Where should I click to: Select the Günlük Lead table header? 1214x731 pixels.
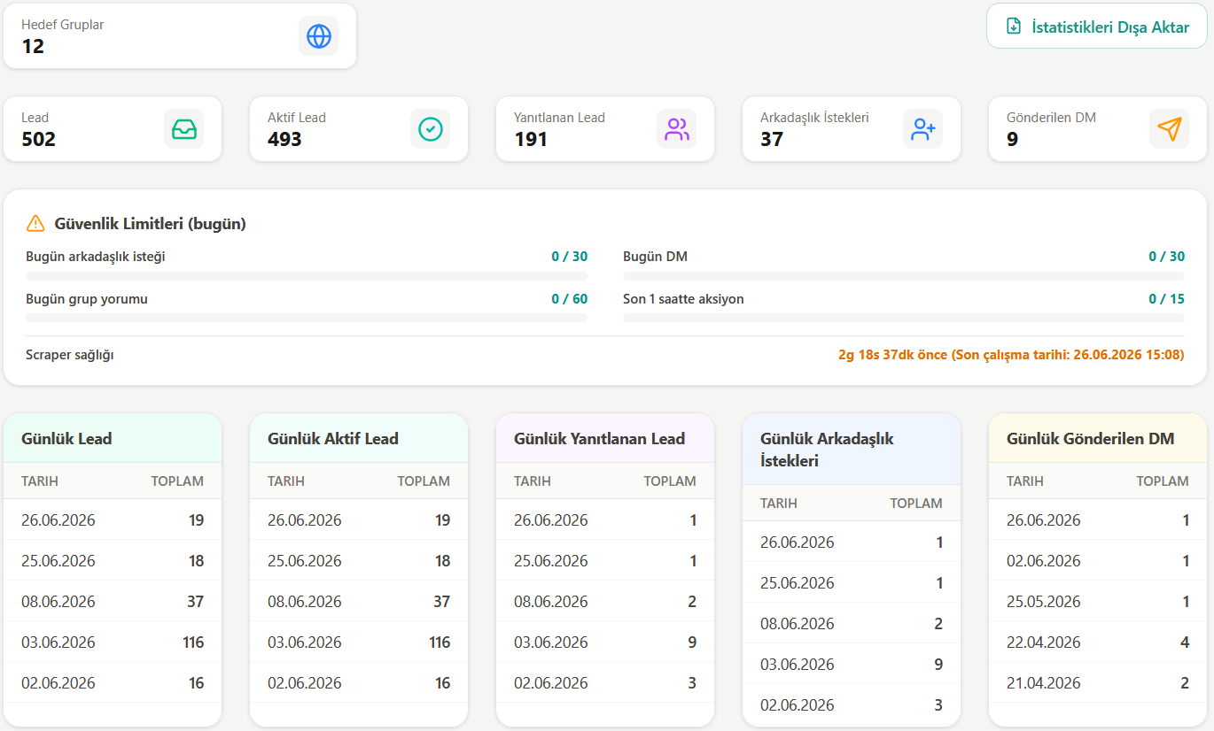pos(113,481)
